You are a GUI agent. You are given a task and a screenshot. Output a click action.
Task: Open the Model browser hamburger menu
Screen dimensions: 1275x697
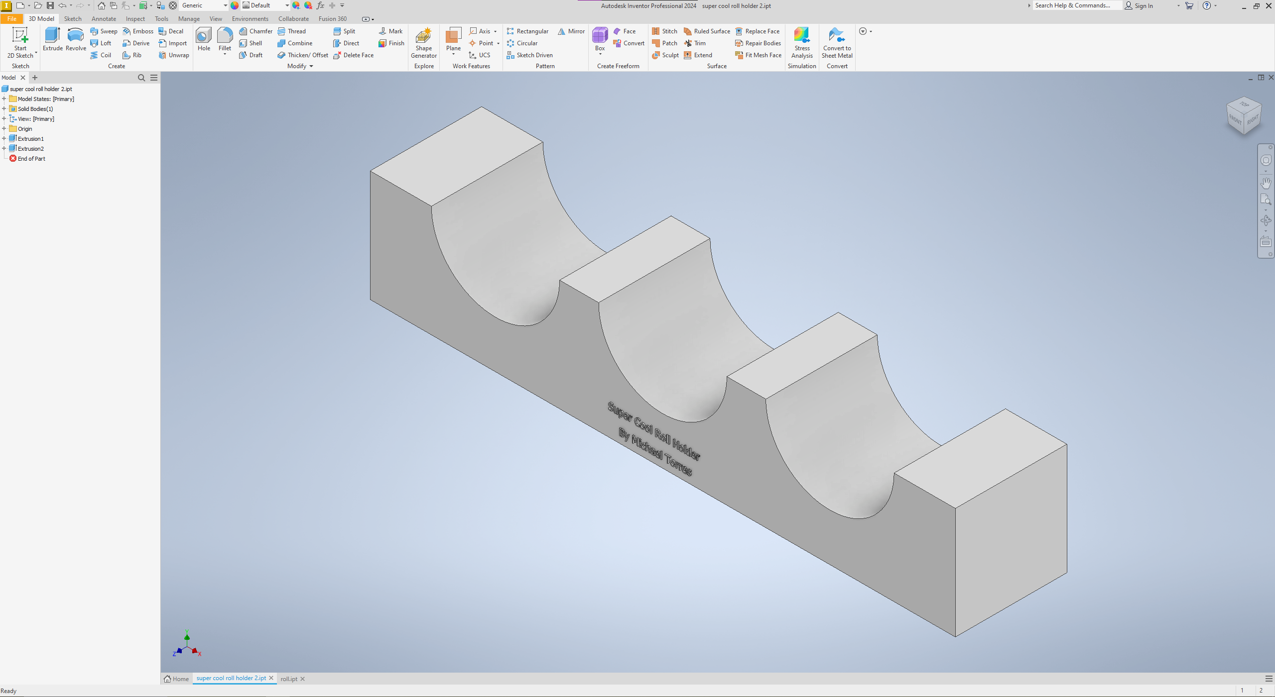(154, 78)
